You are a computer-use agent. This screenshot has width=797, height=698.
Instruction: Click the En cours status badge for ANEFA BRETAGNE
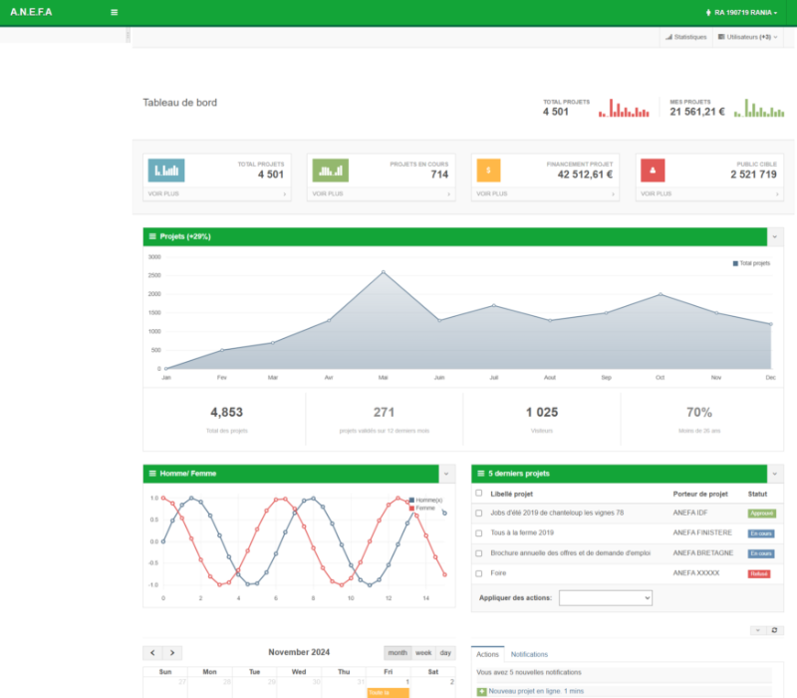click(761, 553)
